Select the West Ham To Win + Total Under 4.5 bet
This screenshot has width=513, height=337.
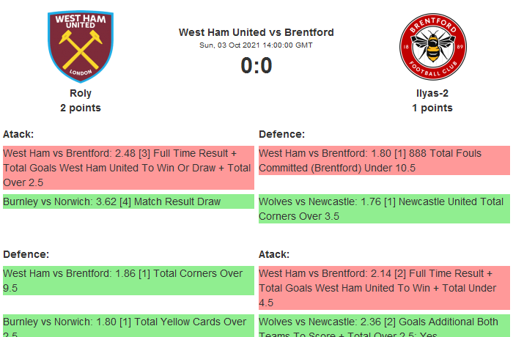coord(384,288)
